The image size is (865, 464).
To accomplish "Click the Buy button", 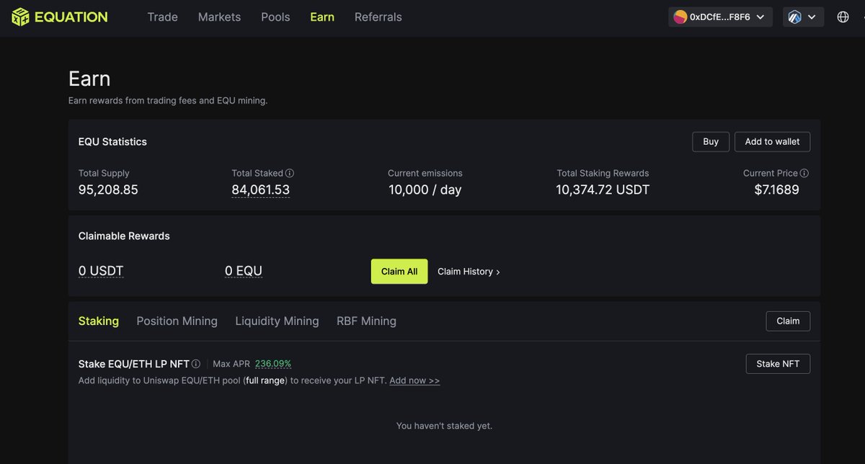I will click(x=711, y=142).
